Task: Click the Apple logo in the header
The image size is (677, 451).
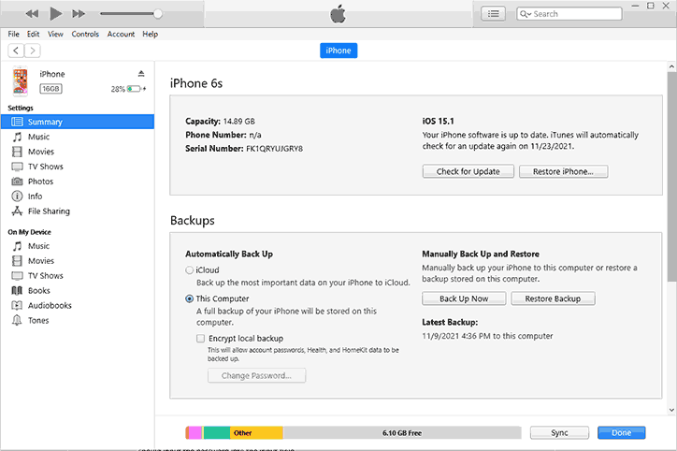Action: [x=338, y=14]
